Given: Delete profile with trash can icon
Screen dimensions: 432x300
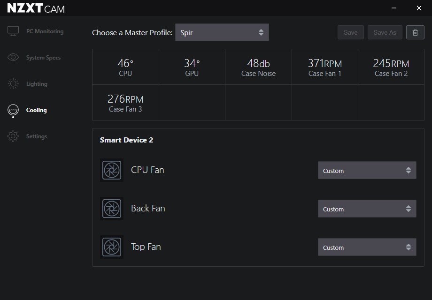Looking at the screenshot, I should click(x=415, y=32).
